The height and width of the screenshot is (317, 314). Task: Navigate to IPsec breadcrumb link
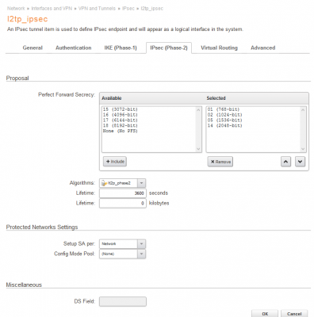[x=128, y=9]
